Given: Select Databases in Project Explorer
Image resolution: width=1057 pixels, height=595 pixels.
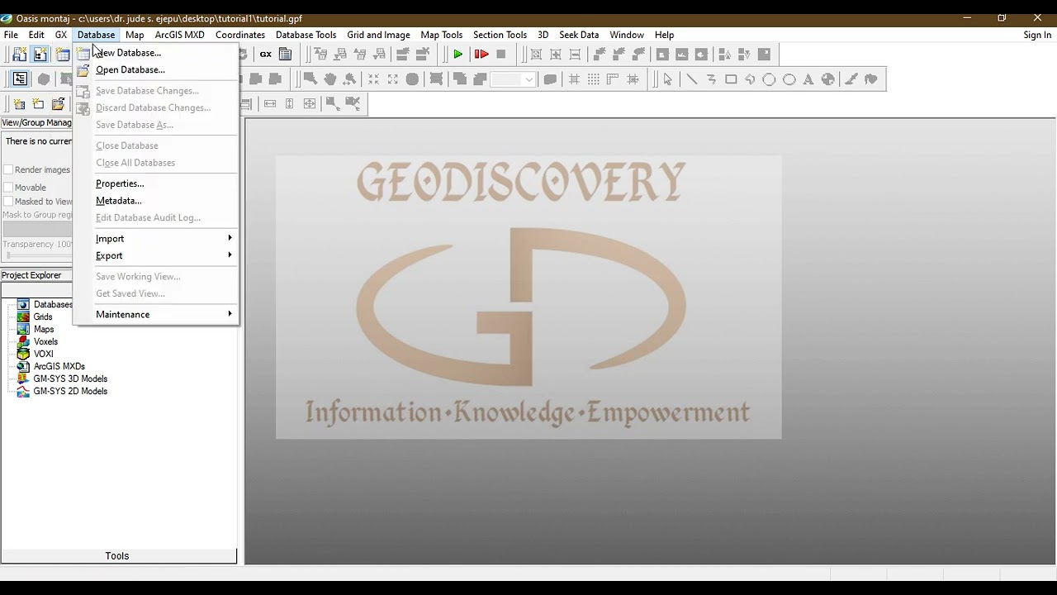Looking at the screenshot, I should (x=53, y=305).
